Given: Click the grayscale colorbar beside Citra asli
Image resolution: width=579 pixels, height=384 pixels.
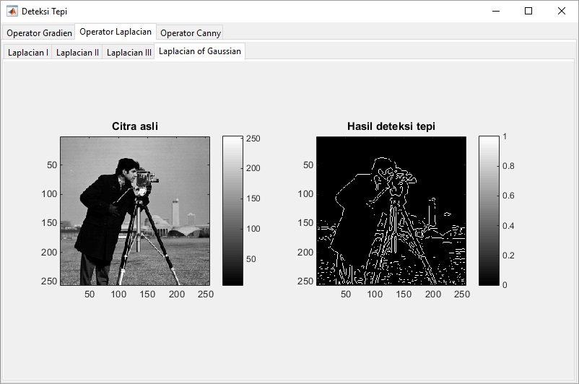Looking at the screenshot, I should coord(232,210).
